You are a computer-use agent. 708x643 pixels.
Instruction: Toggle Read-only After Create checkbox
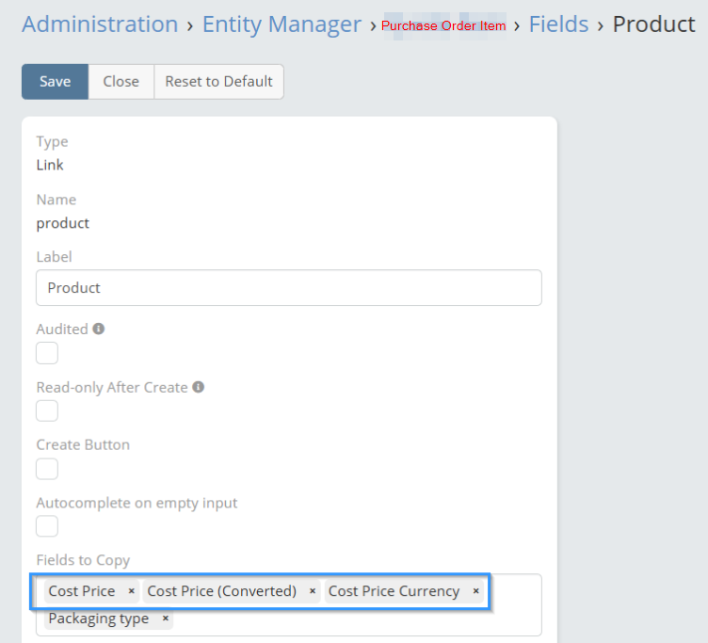tap(47, 410)
